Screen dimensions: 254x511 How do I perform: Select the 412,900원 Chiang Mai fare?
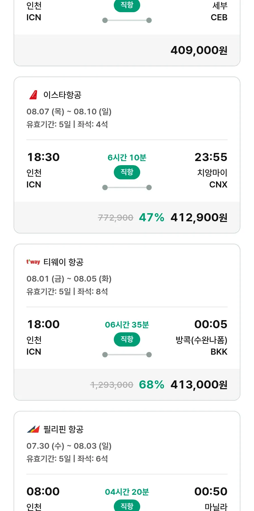click(x=199, y=218)
